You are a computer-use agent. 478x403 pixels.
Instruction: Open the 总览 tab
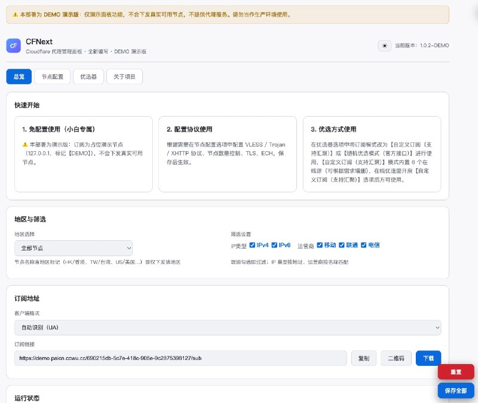[19, 77]
